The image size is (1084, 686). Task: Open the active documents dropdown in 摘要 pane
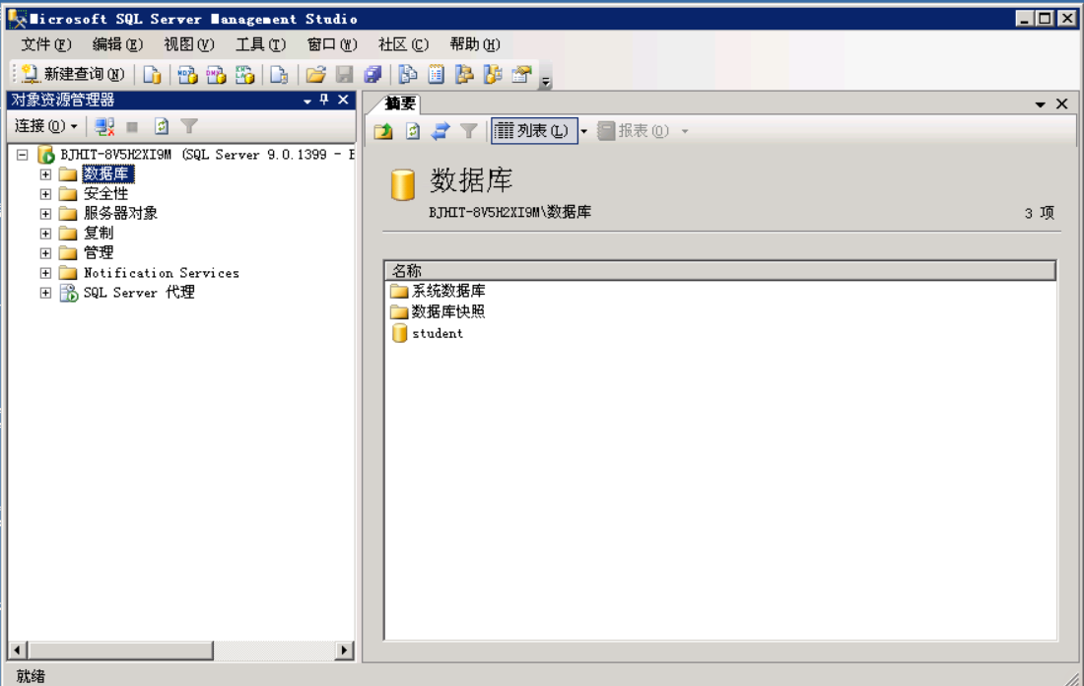point(1040,104)
